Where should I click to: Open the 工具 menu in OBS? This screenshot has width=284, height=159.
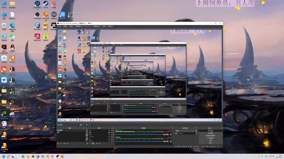[x=104, y=26]
